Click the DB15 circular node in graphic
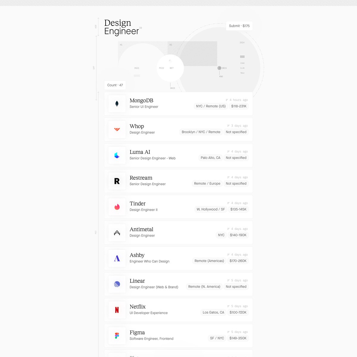 pyautogui.click(x=219, y=68)
